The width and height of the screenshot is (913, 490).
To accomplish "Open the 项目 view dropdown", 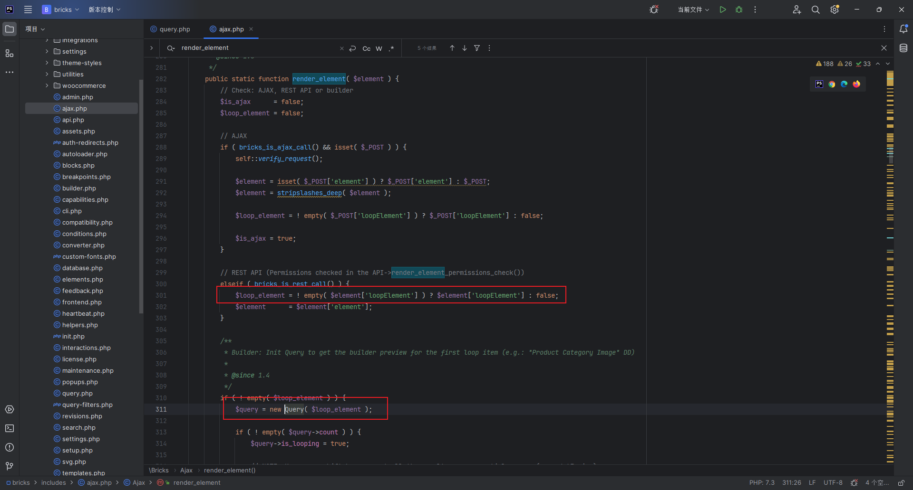I will (x=35, y=29).
